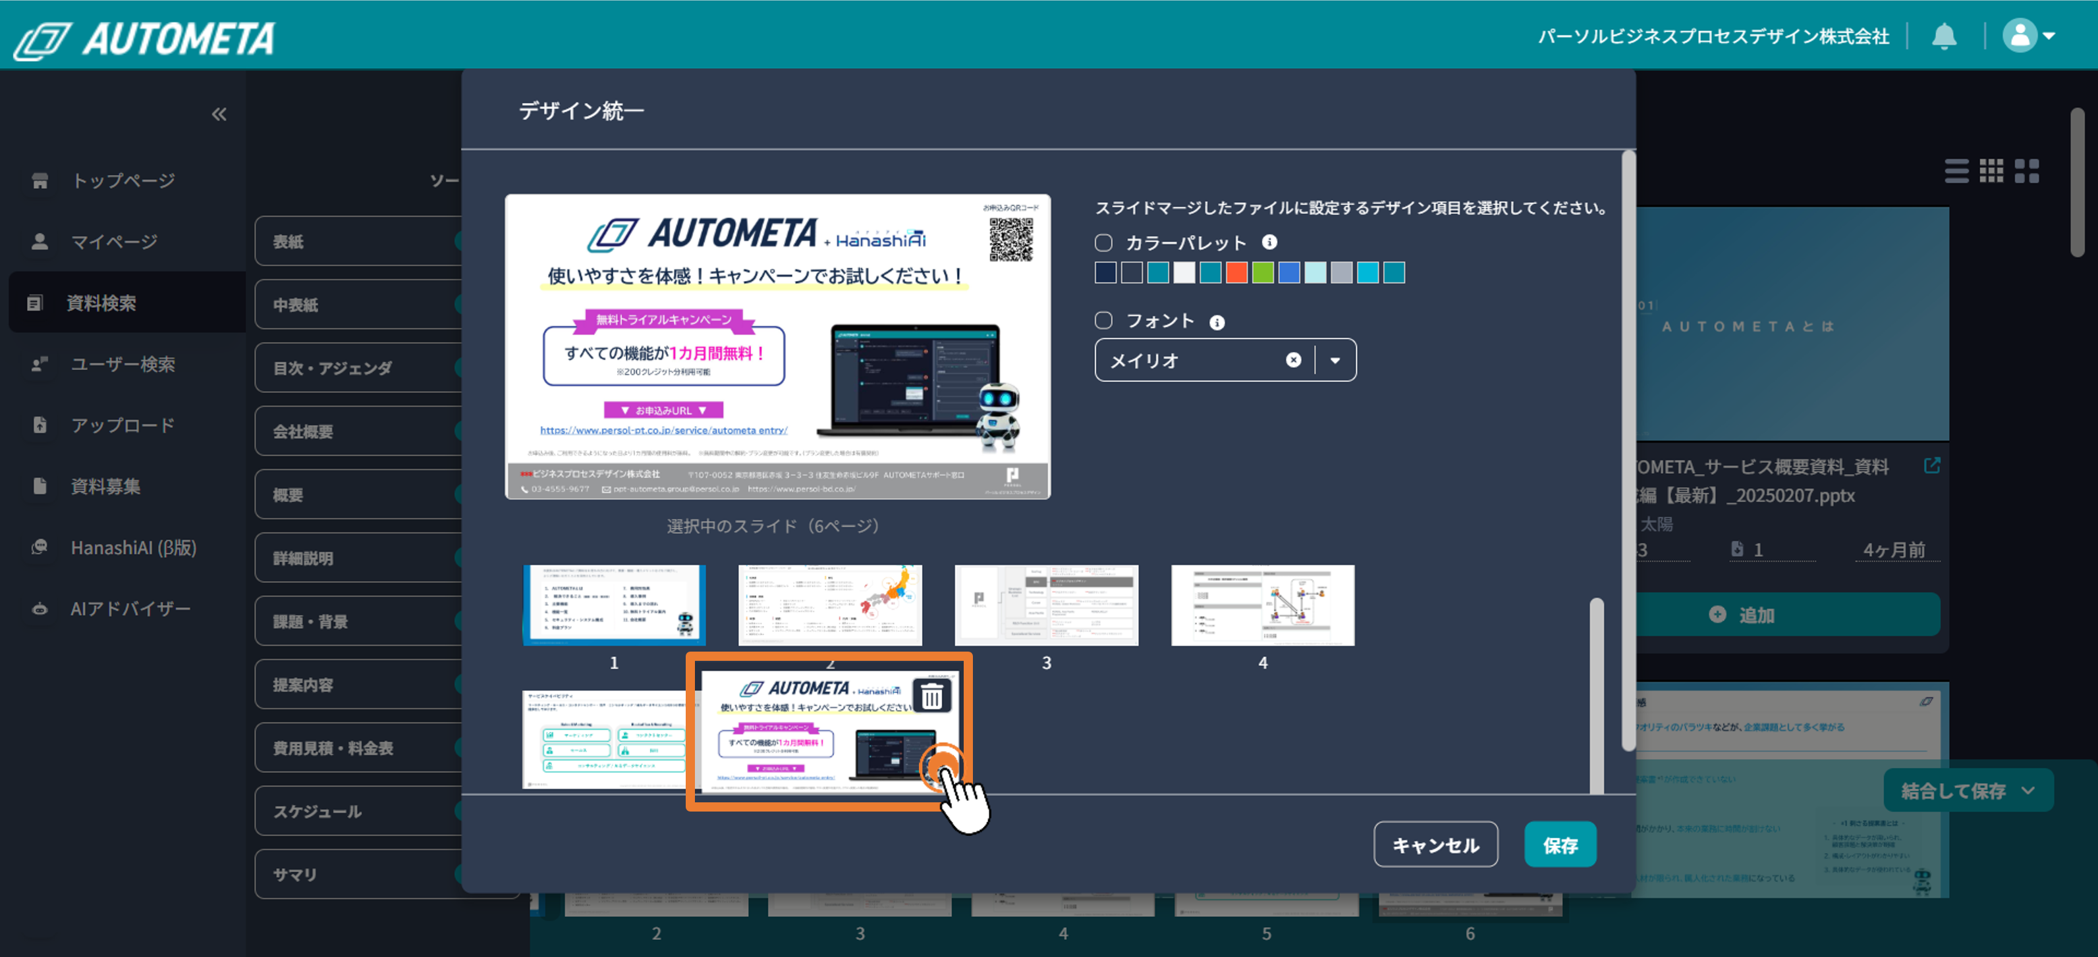Viewport: 2098px width, 957px height.
Task: Click the 保存 button
Action: (1560, 844)
